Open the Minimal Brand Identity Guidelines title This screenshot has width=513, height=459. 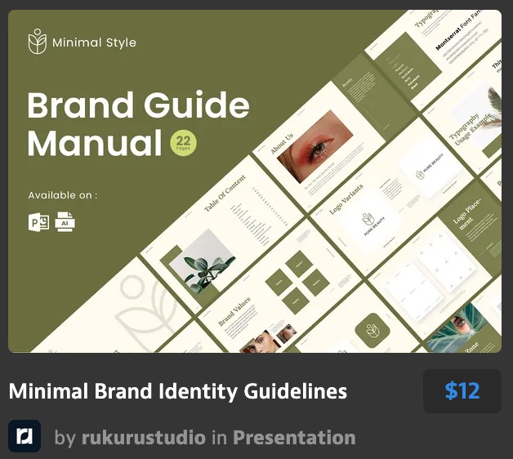(x=178, y=391)
